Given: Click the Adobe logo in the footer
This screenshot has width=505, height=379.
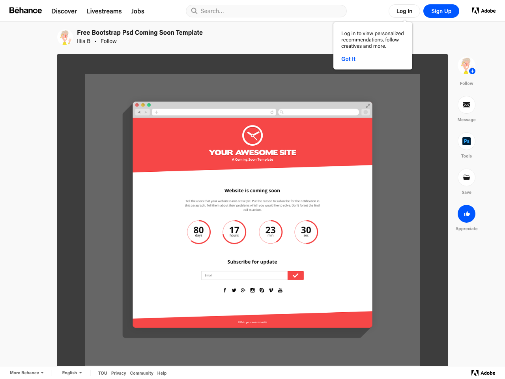Looking at the screenshot, I should pyautogui.click(x=483, y=372).
